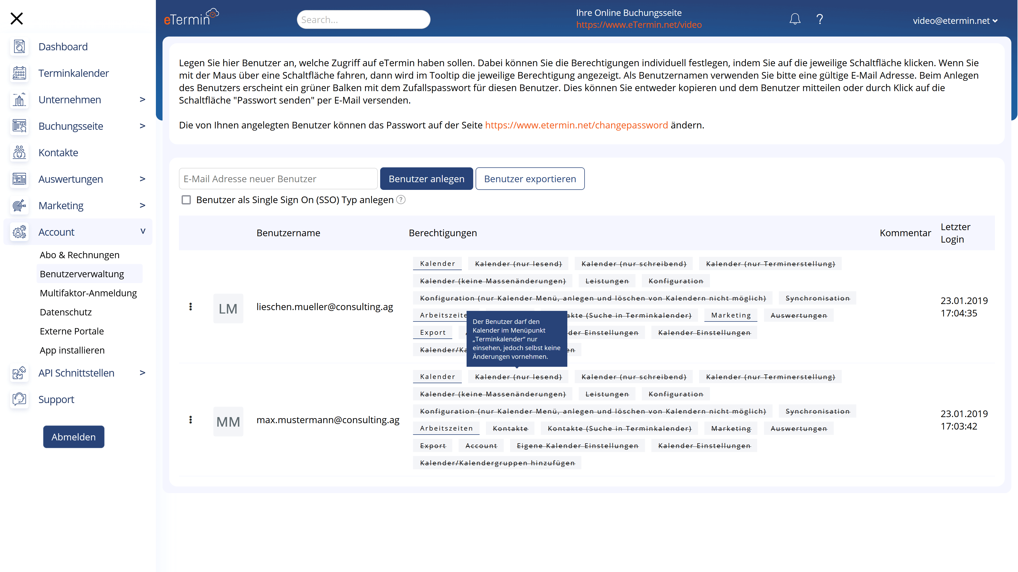Image resolution: width=1018 pixels, height=572 pixels.
Task: Toggle Arbeitszeiten permission for max.mustermann
Action: (x=446, y=428)
